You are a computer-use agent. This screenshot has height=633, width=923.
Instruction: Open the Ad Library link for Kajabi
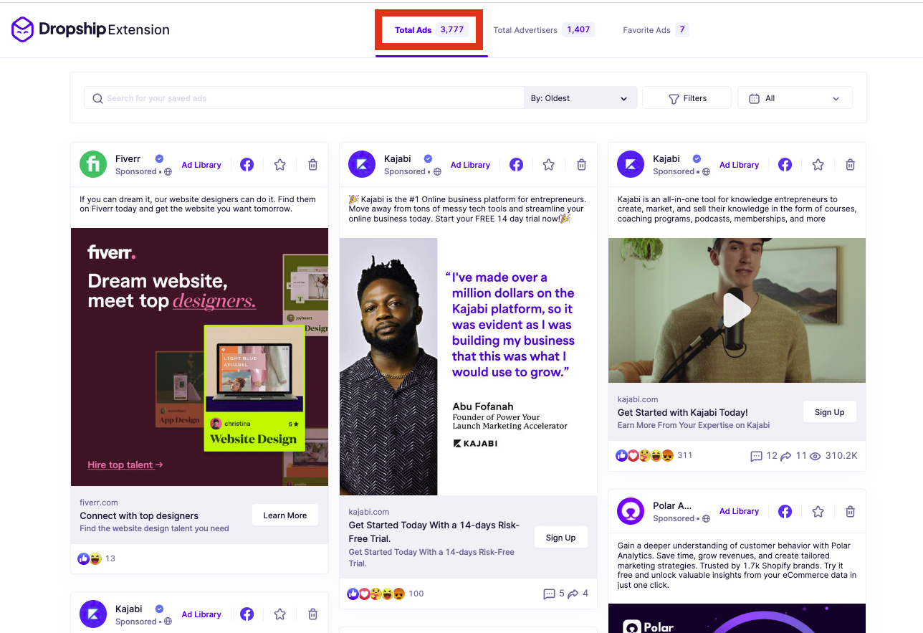(x=469, y=164)
